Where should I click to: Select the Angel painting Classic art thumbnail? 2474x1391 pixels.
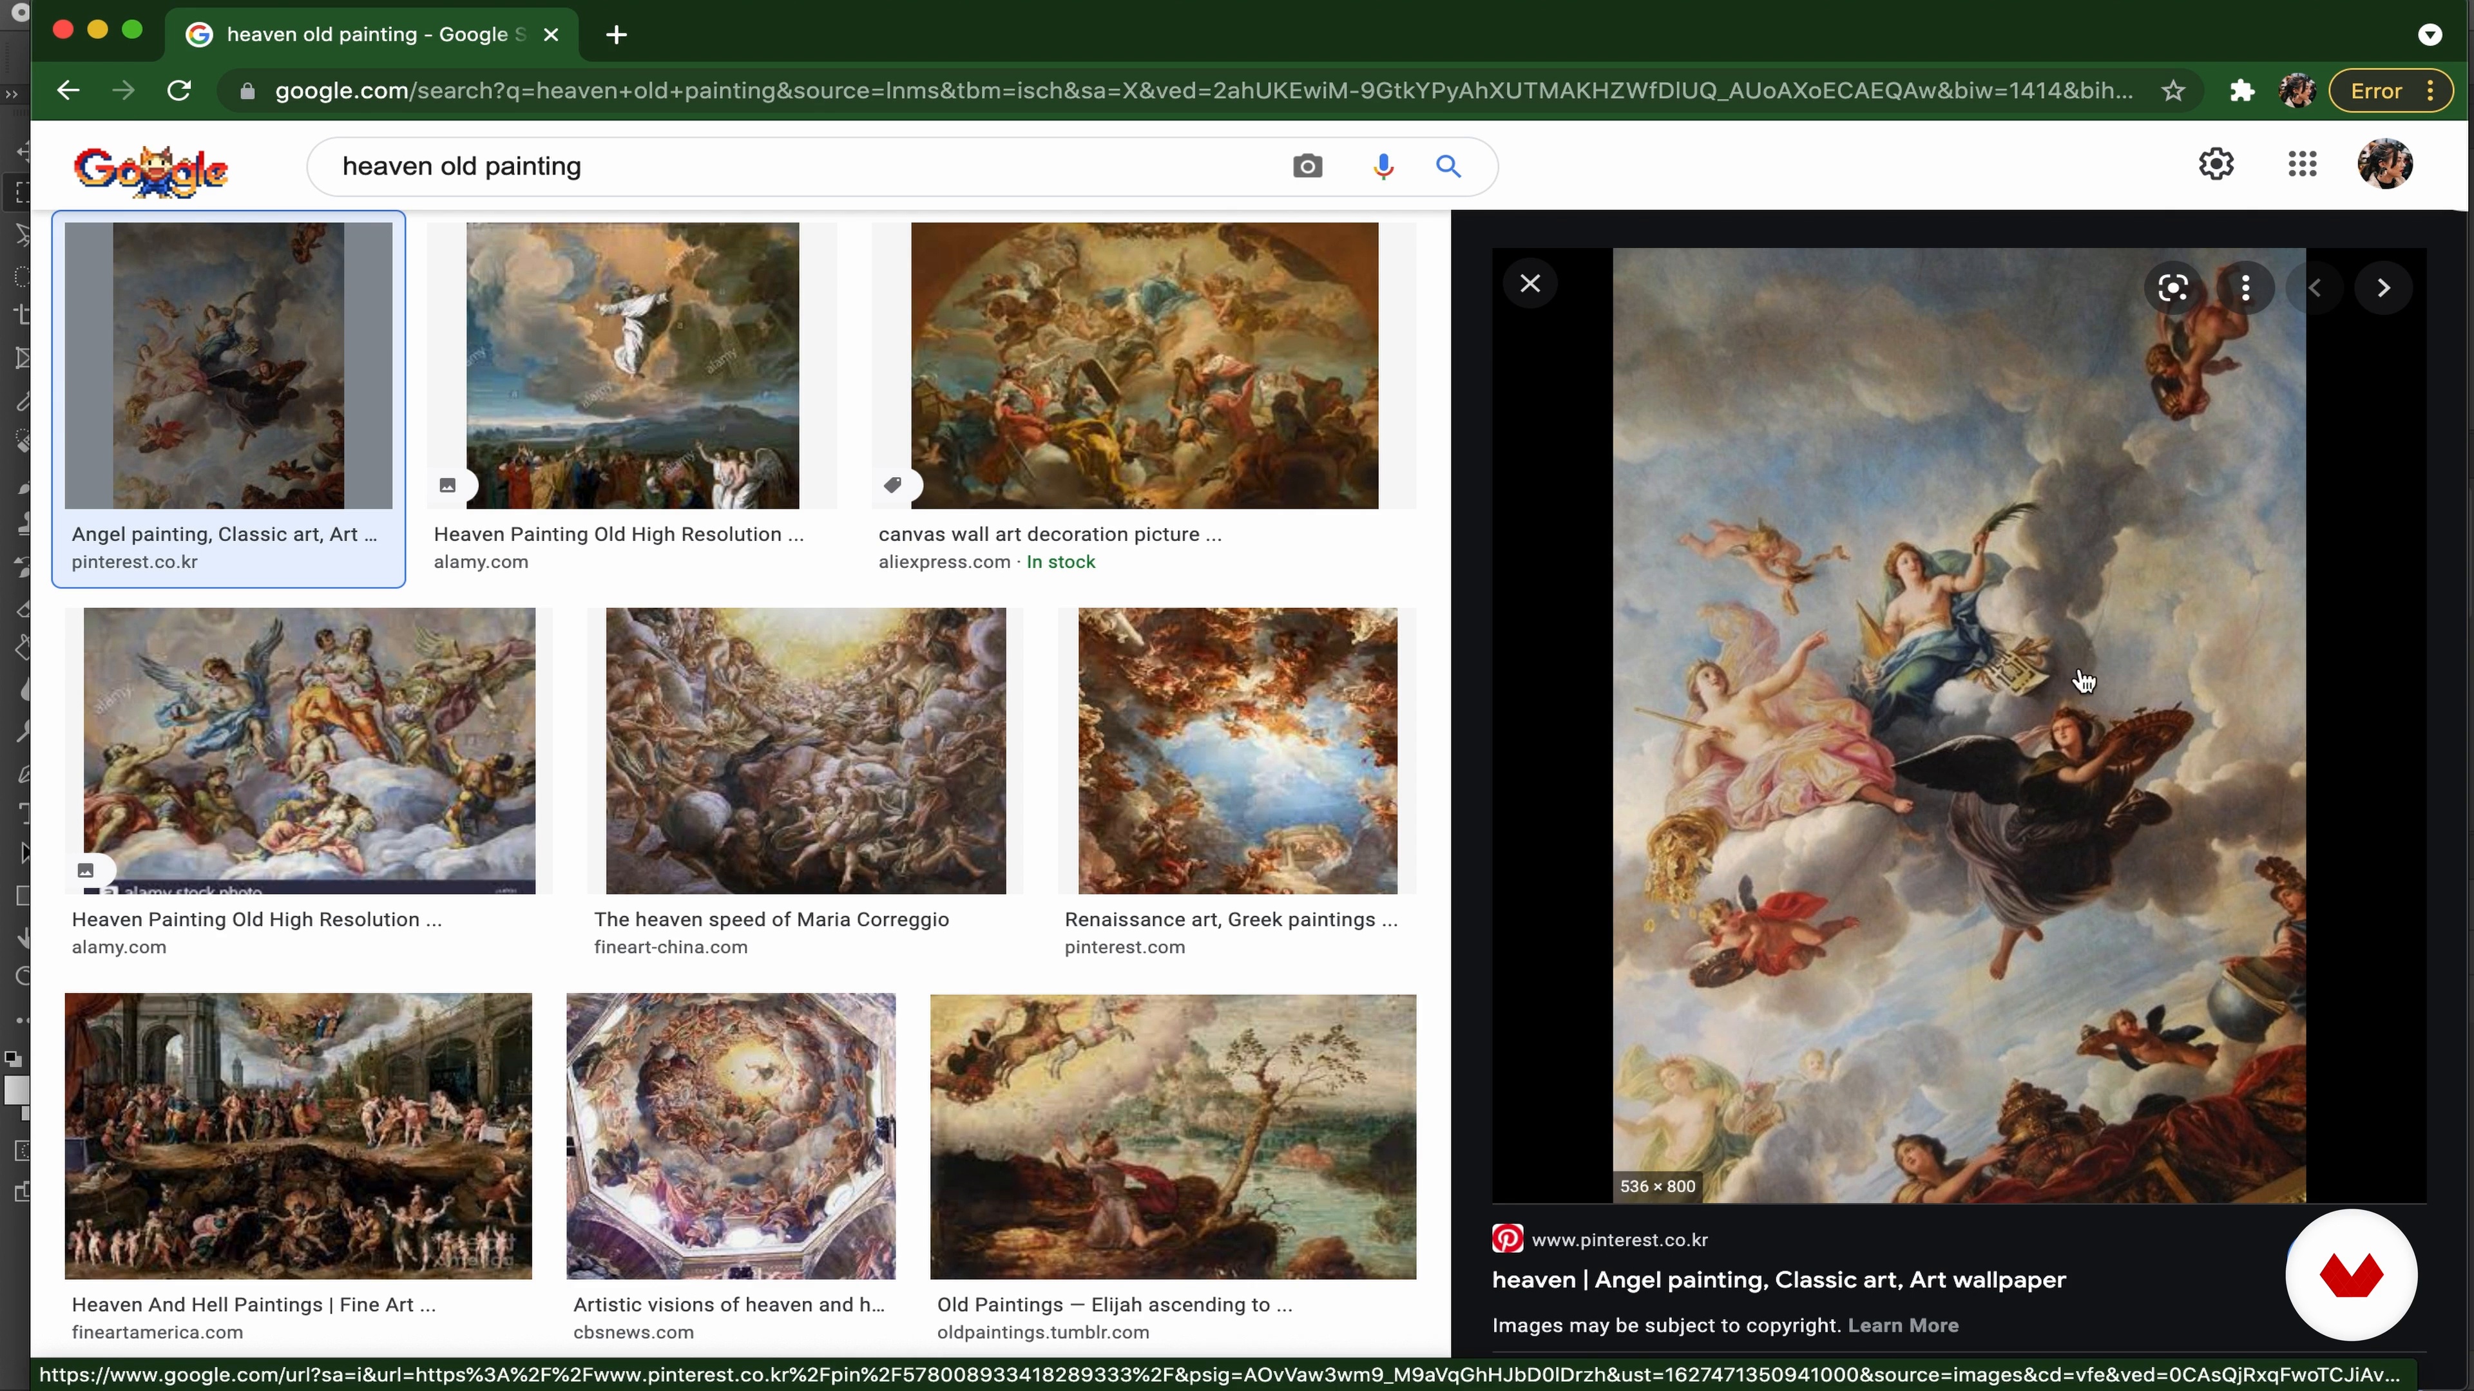[x=229, y=364]
